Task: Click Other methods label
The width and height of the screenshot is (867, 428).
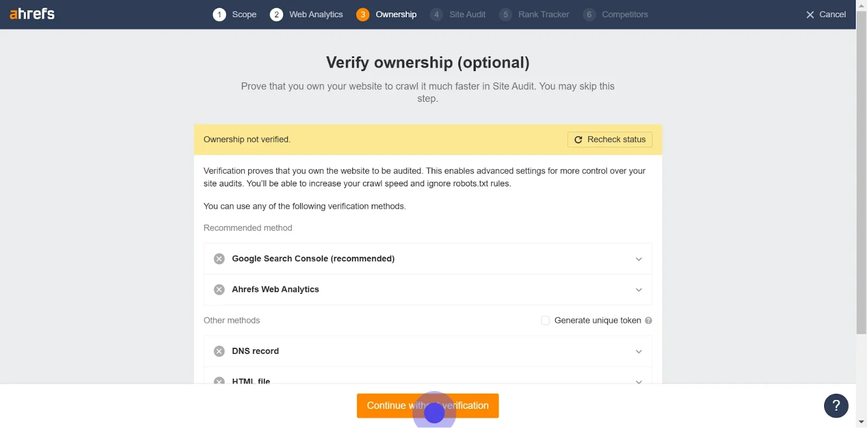Action: (x=231, y=321)
